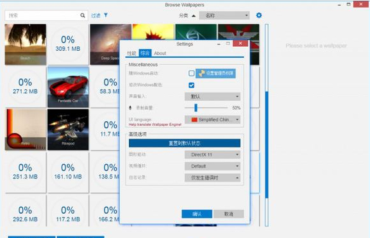Select the Fantastic Car wallpaper thumbnail

(x=68, y=87)
